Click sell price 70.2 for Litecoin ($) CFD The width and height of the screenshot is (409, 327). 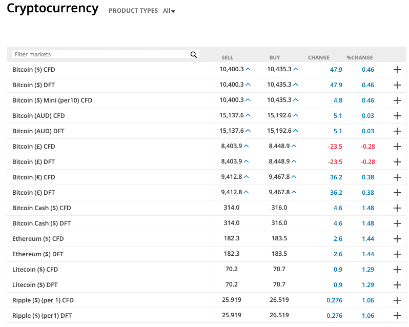(x=232, y=269)
